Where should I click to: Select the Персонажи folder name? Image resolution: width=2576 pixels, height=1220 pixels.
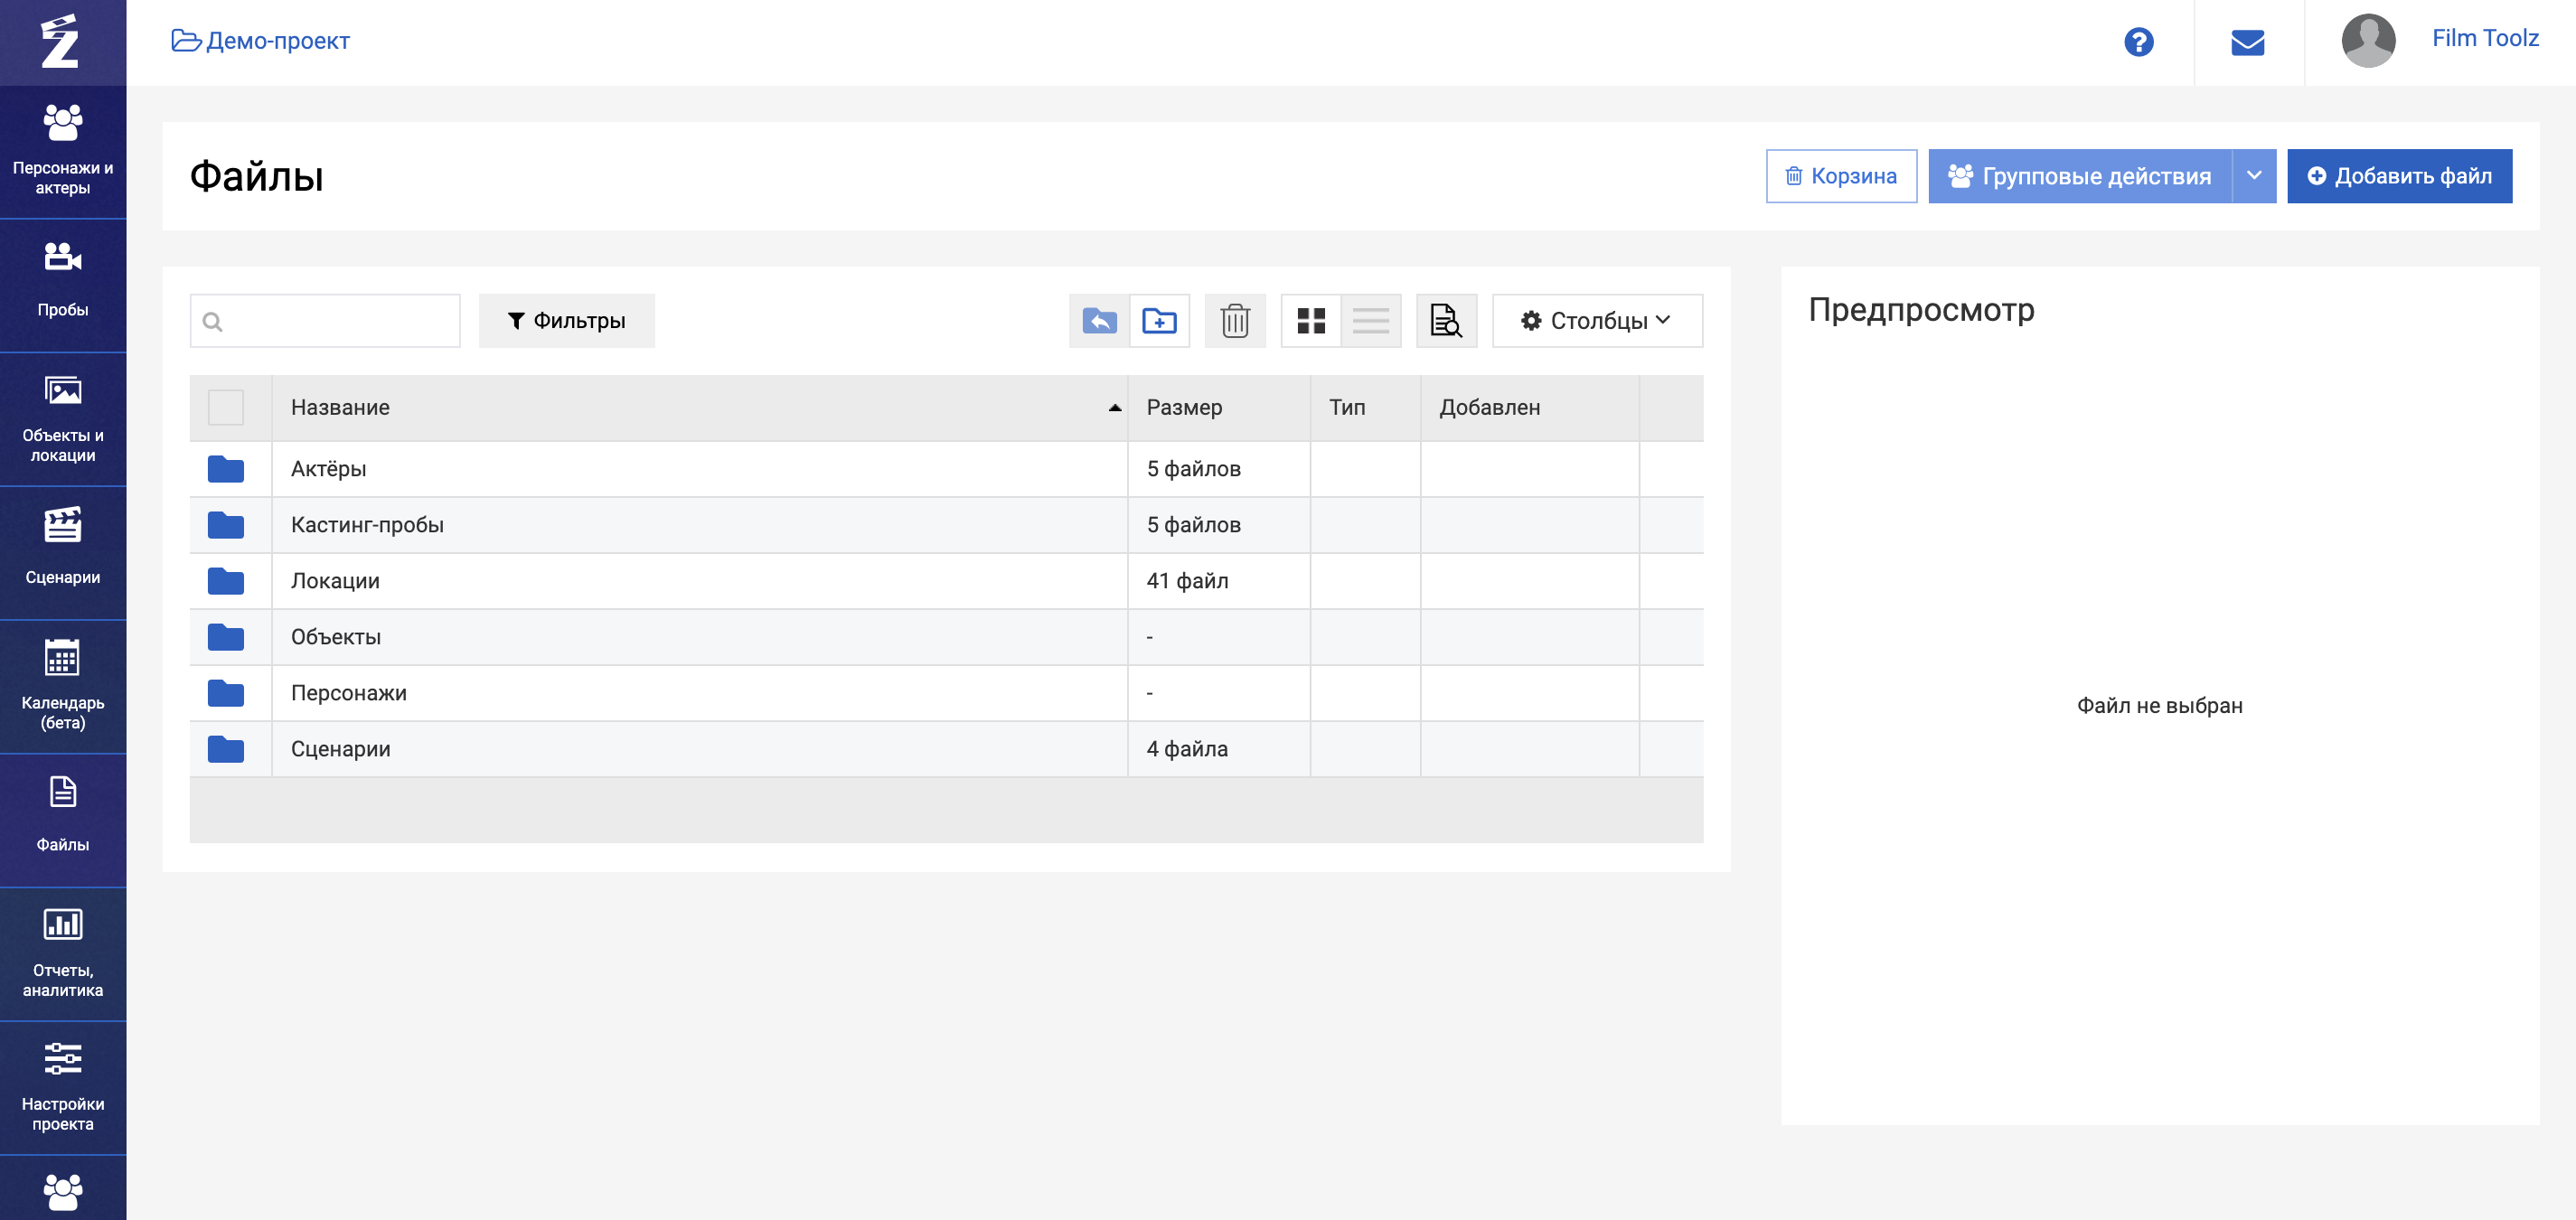tap(348, 693)
